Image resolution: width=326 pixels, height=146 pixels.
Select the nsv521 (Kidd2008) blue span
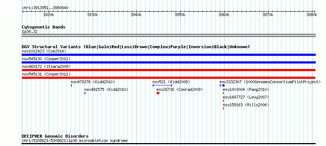click(x=162, y=85)
